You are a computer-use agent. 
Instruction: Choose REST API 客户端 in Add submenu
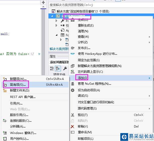point(23,97)
